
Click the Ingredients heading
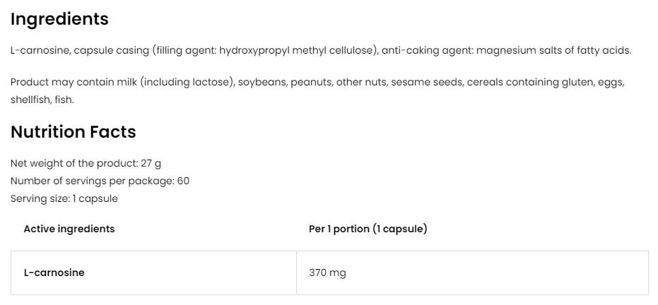59,19
